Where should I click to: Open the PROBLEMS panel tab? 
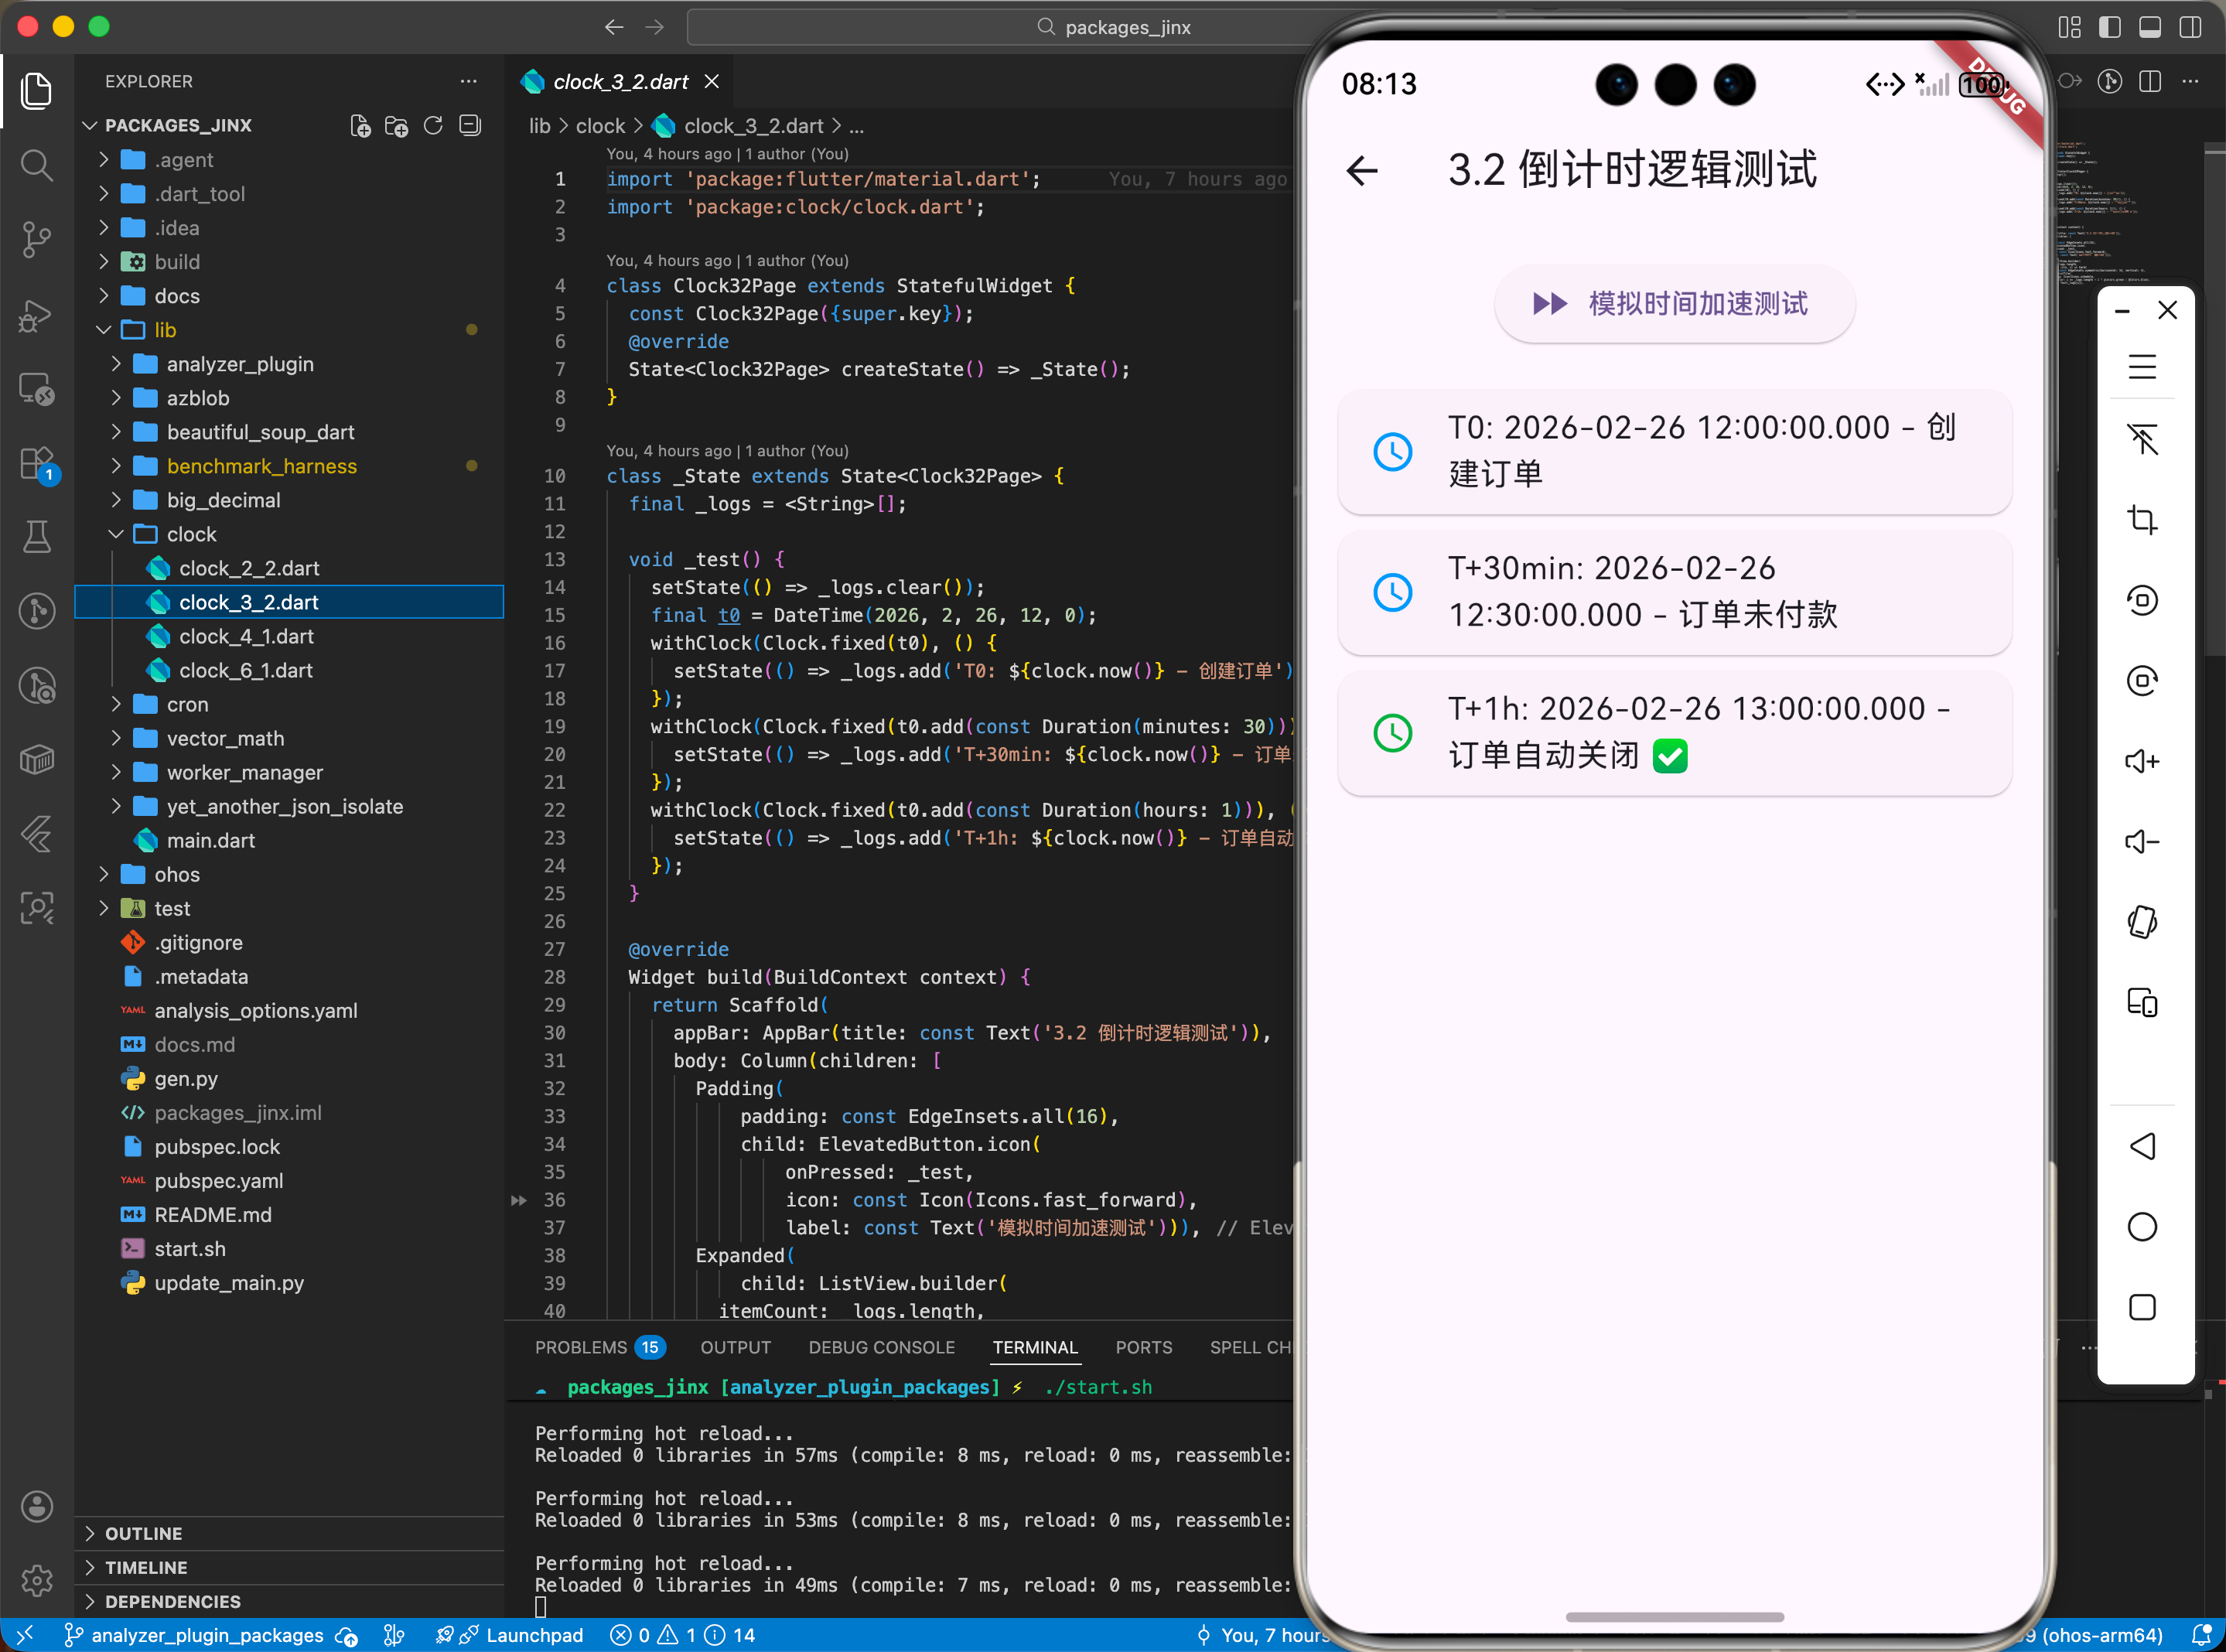pyautogui.click(x=581, y=1347)
